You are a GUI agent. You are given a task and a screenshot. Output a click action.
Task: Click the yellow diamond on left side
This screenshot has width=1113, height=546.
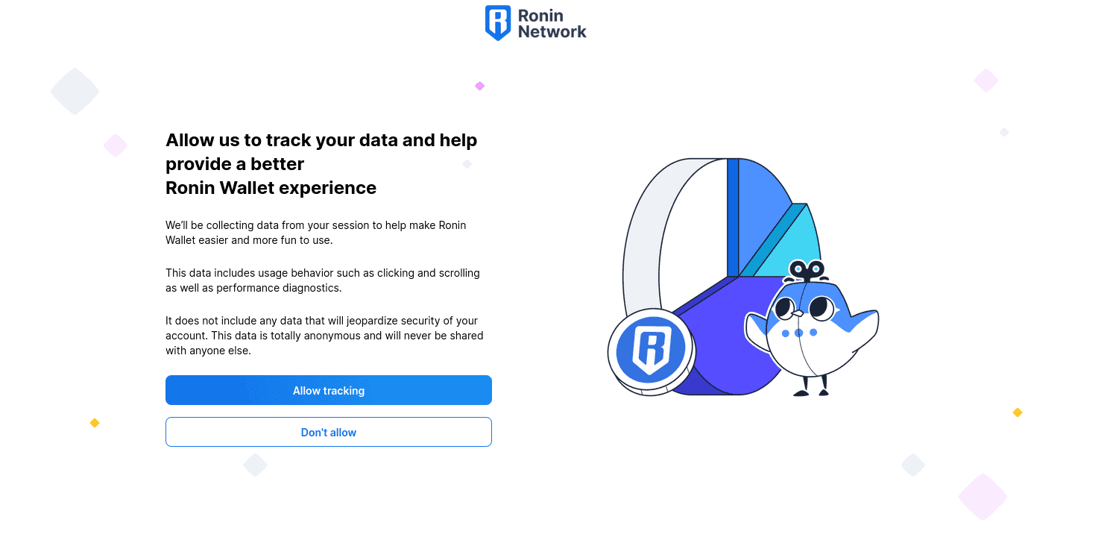tap(95, 423)
